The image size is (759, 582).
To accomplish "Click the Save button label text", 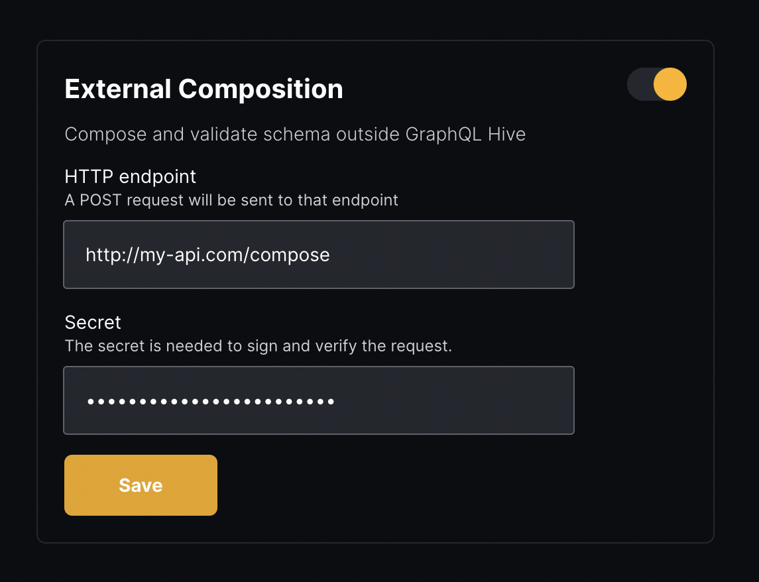I will [140, 485].
